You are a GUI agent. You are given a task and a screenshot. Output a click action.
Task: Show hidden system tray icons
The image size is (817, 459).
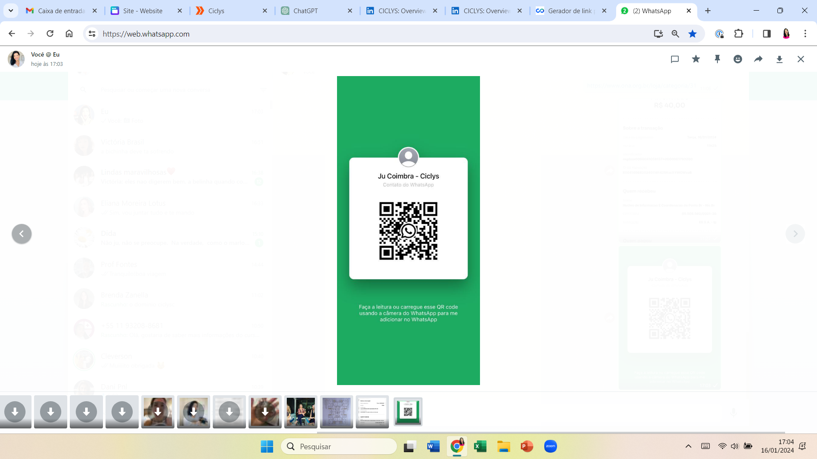click(x=688, y=446)
